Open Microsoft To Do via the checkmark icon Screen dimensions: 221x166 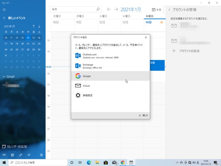point(29,155)
